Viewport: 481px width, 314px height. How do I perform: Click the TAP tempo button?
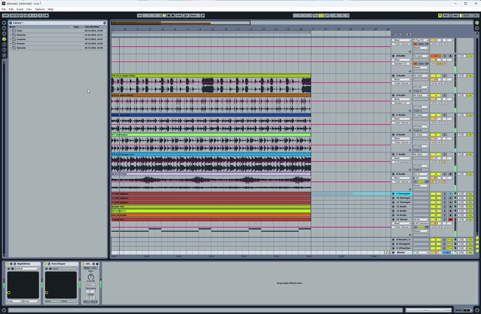click(x=5, y=15)
